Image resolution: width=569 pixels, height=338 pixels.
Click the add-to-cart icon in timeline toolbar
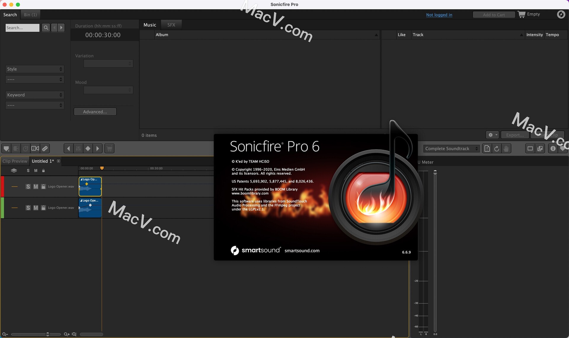coord(110,148)
